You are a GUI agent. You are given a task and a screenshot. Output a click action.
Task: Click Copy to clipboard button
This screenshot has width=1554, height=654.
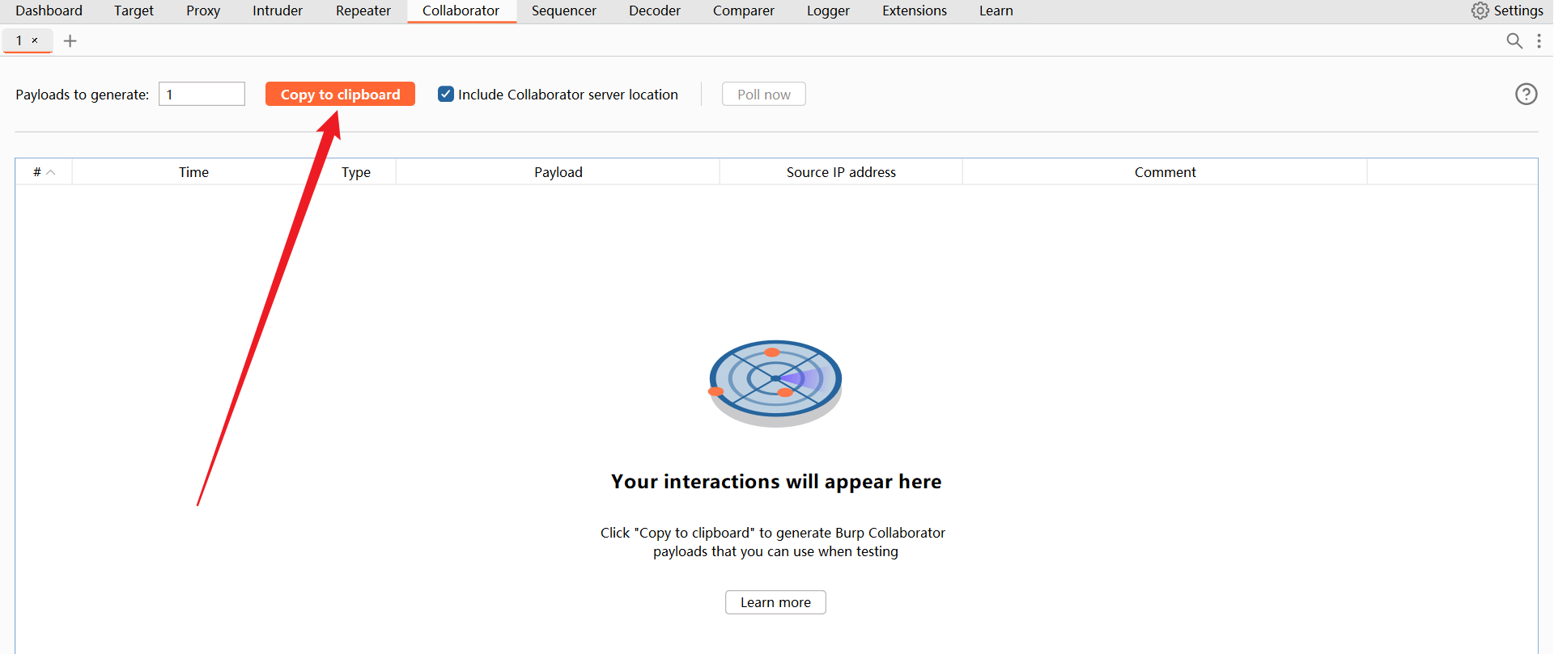[340, 94]
